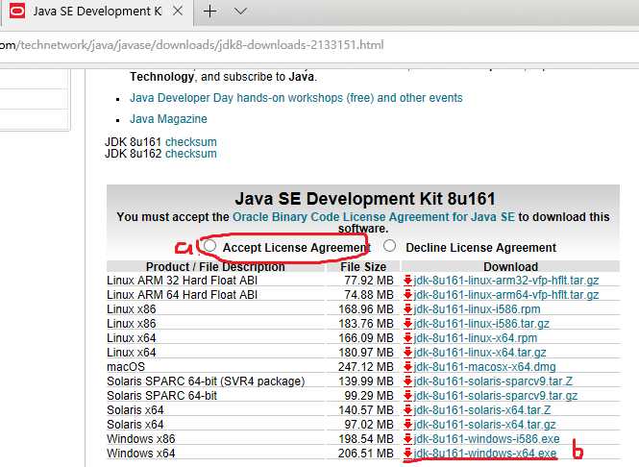
Task: Click red download arrow for linux-x64.tar.gz
Action: click(407, 353)
